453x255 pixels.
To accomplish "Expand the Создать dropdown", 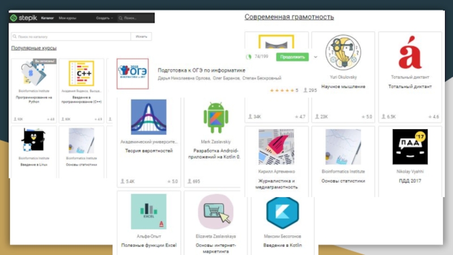I will tap(104, 18).
